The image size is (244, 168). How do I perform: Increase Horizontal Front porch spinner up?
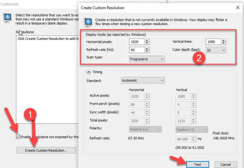click(x=147, y=103)
